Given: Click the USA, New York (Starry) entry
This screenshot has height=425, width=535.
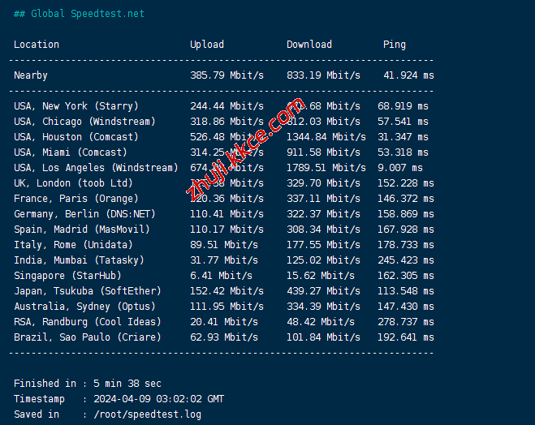Looking at the screenshot, I should pyautogui.click(x=76, y=106).
